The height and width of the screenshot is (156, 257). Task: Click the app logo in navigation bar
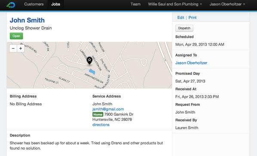tap(11, 5)
